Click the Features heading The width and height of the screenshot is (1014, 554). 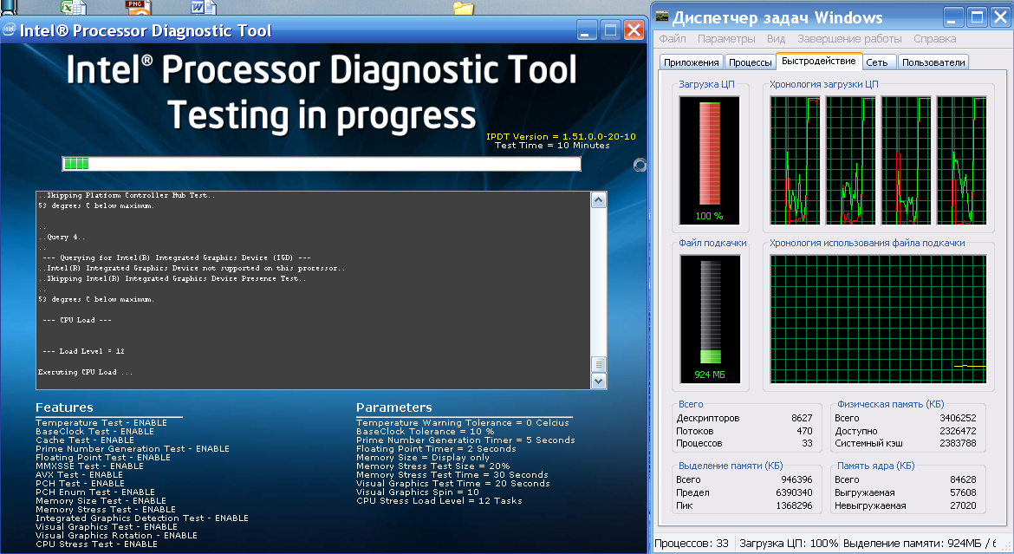(x=64, y=407)
